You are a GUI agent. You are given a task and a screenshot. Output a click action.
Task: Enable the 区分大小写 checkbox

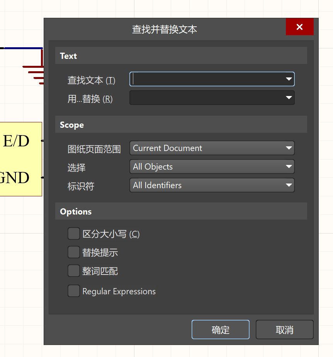click(x=74, y=234)
